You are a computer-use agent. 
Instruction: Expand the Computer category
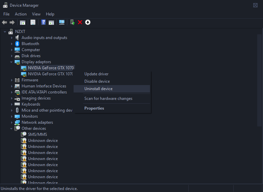11,50
